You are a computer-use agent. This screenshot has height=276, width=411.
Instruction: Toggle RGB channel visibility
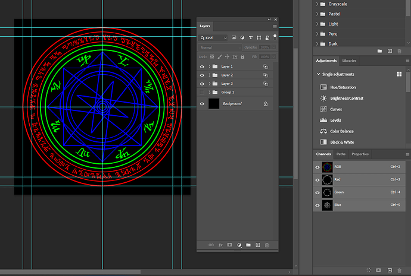317,167
